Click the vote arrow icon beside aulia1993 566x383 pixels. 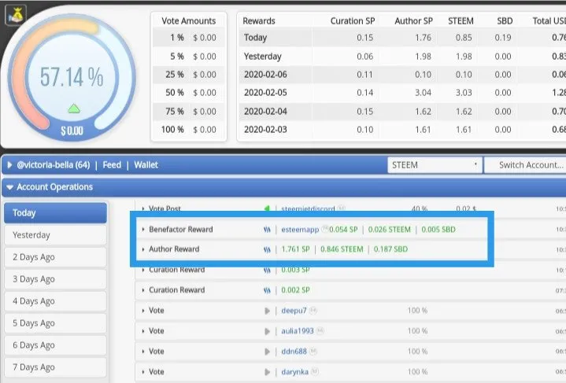[267, 331]
